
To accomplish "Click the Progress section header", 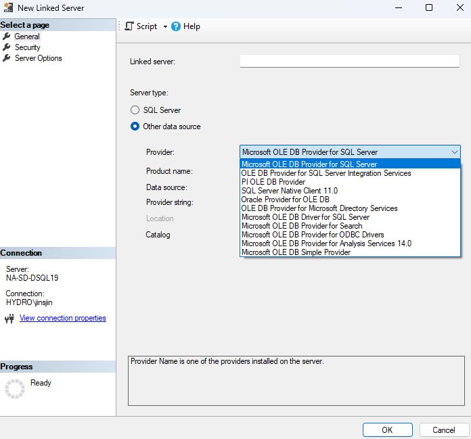I will [x=58, y=367].
